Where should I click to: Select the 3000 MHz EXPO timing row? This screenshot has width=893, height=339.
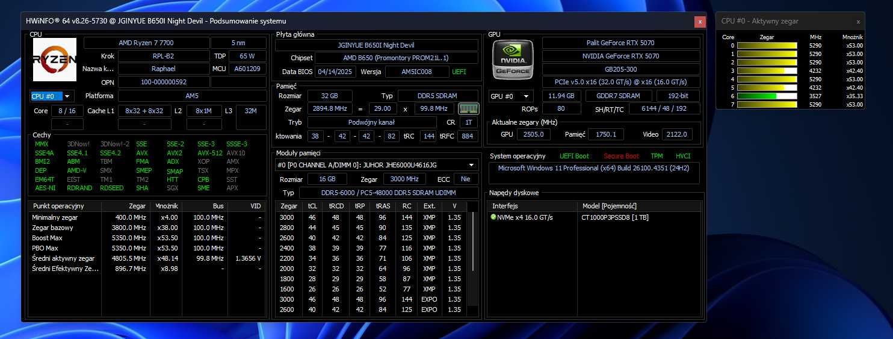[372, 299]
